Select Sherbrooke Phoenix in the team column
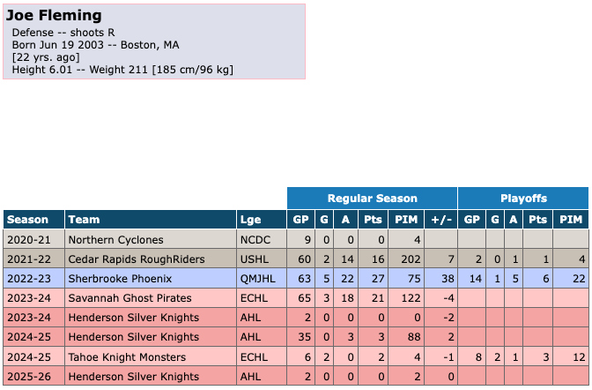The width and height of the screenshot is (592, 390). click(121, 278)
